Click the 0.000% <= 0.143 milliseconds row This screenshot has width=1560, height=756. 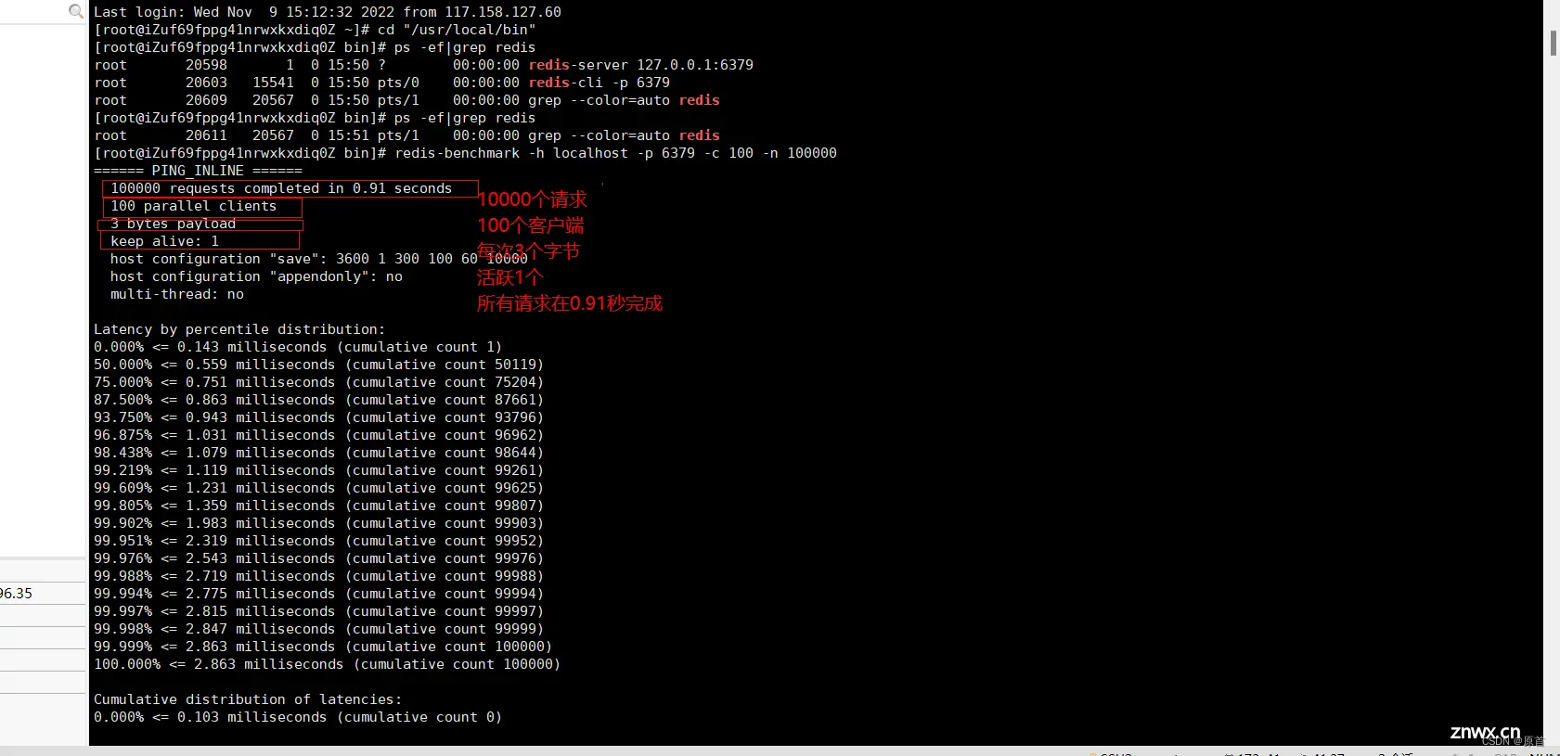click(298, 347)
